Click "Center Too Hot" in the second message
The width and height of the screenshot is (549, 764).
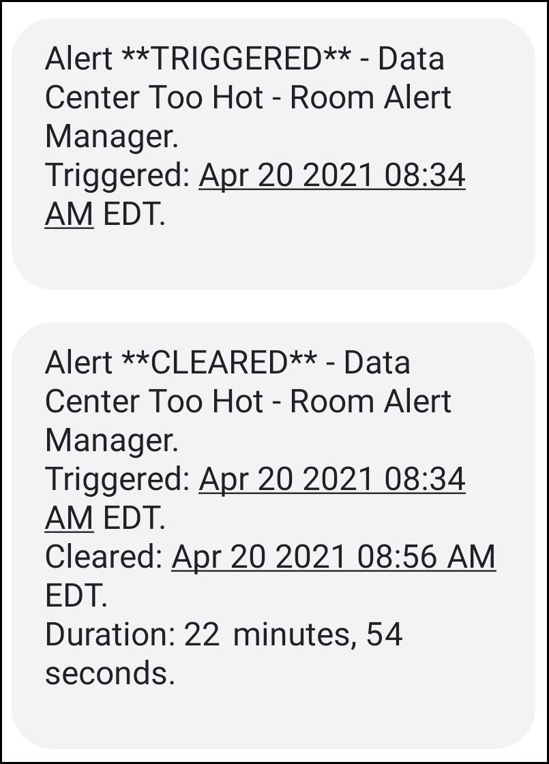click(x=153, y=401)
